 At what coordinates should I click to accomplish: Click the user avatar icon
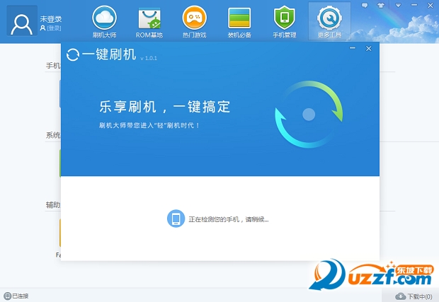coord(22,21)
